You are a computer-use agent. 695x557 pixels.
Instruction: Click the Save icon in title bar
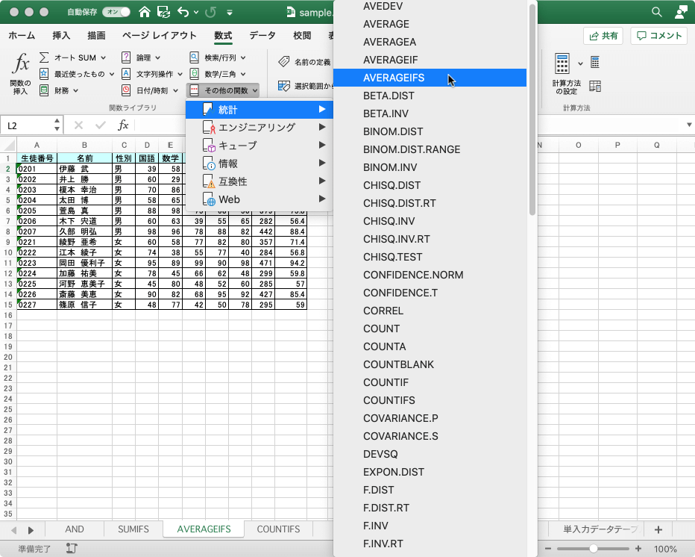[x=163, y=12]
